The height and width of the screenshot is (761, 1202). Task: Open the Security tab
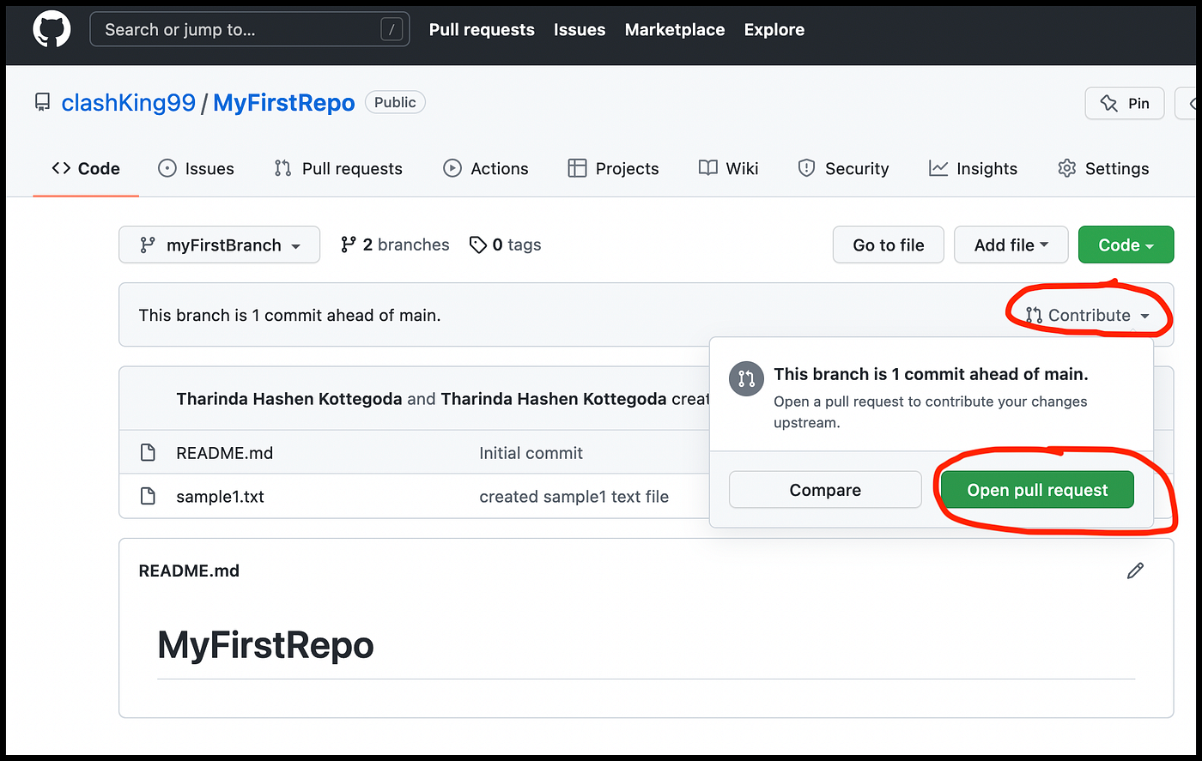(x=843, y=168)
